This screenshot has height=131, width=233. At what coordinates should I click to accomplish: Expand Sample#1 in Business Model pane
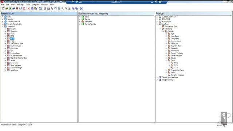80,22
